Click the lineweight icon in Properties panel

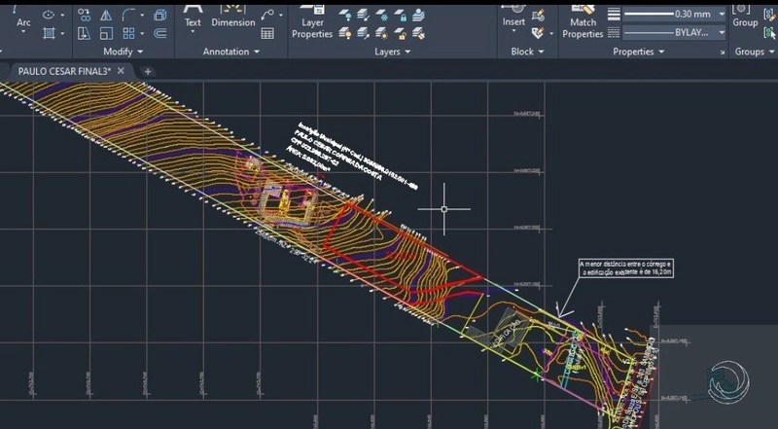pos(614,15)
